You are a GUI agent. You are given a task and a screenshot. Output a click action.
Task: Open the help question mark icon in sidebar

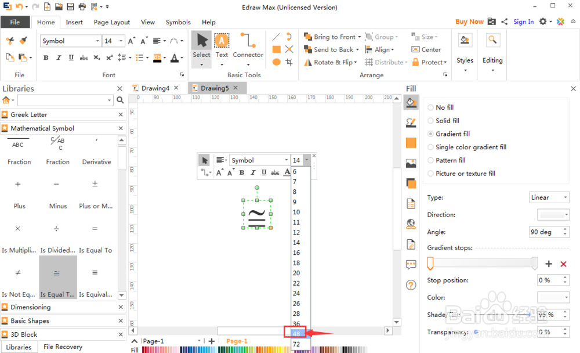[x=411, y=285]
